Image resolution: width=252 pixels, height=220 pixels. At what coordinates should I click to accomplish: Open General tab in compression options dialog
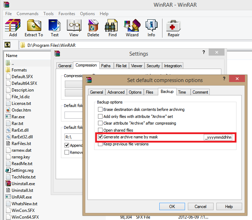[x=97, y=92]
